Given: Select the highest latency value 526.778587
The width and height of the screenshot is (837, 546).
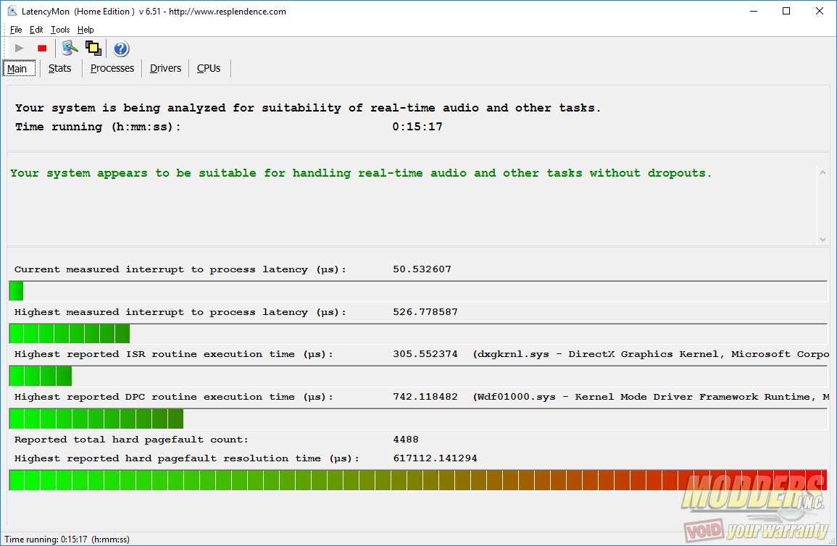Looking at the screenshot, I should point(425,312).
